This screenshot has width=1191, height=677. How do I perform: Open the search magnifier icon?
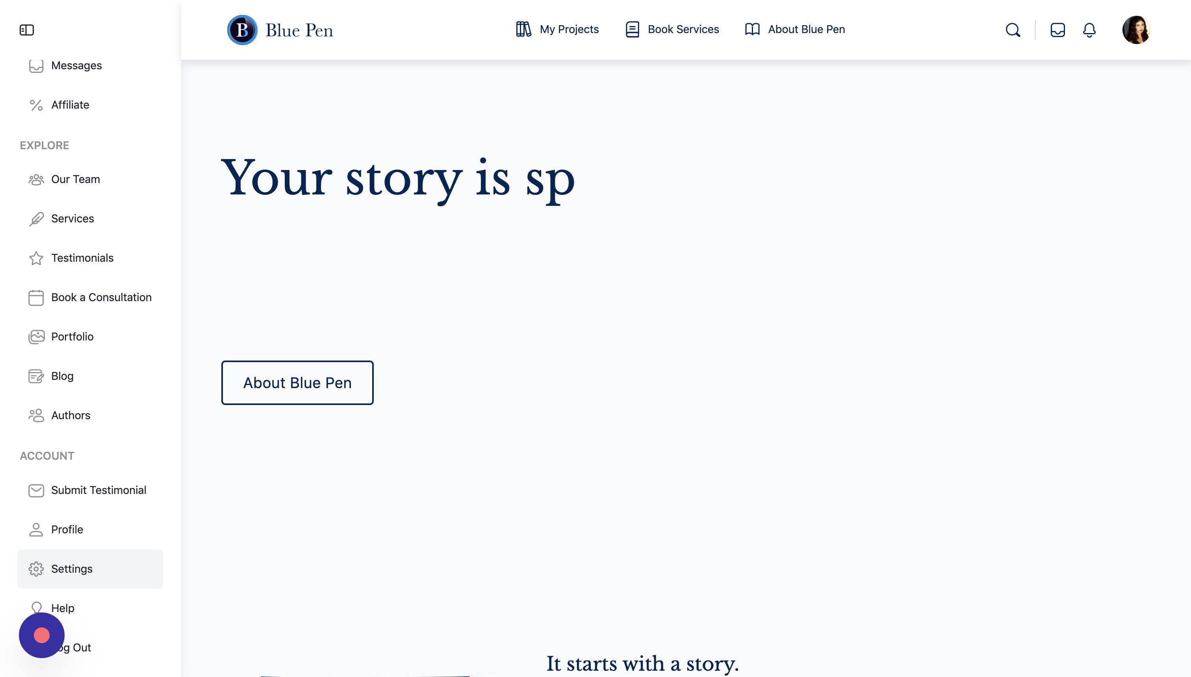pyautogui.click(x=1013, y=30)
